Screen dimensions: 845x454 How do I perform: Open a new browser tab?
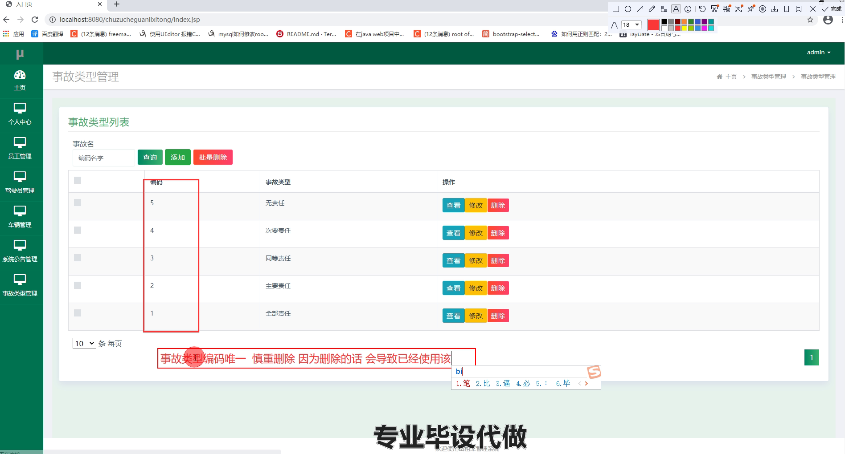pyautogui.click(x=117, y=4)
